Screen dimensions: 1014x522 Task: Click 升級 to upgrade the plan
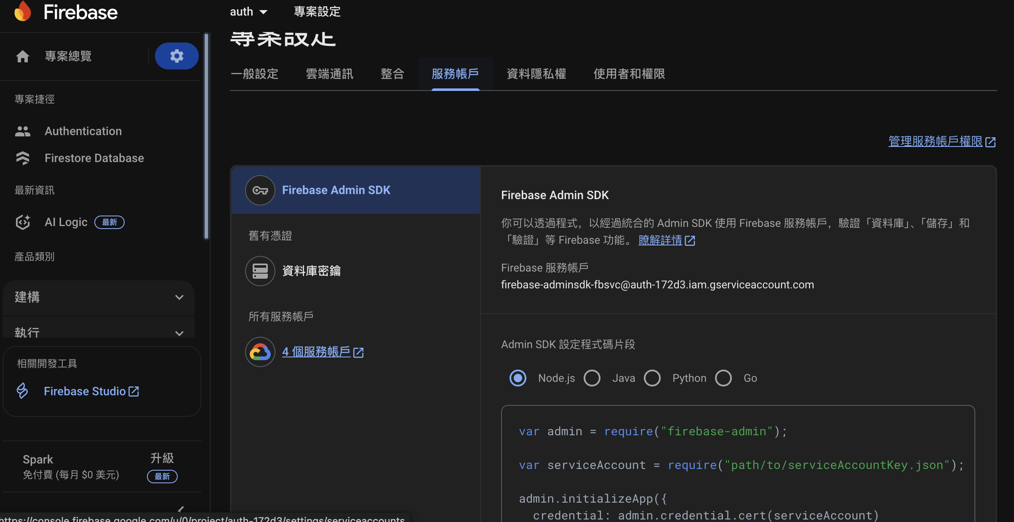point(162,458)
